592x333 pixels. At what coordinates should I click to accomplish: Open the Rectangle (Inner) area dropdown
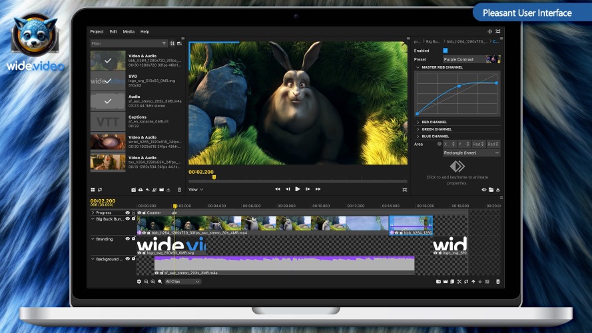pyautogui.click(x=471, y=153)
